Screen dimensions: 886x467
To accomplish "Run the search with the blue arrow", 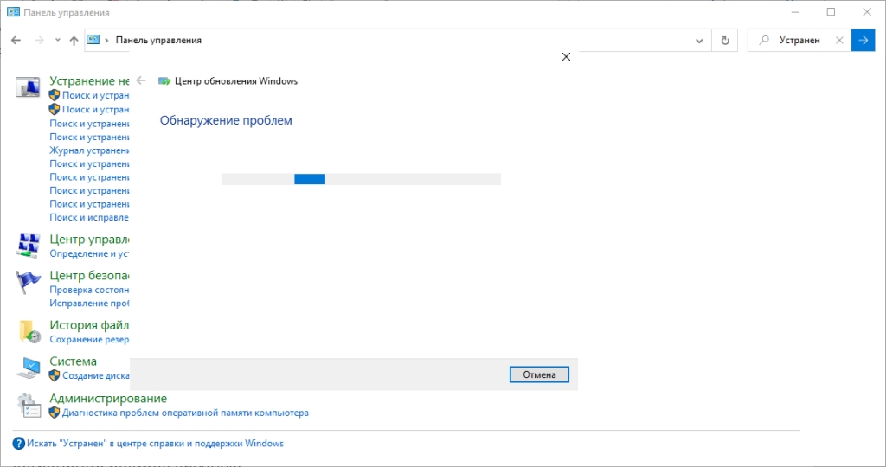I will click(863, 40).
